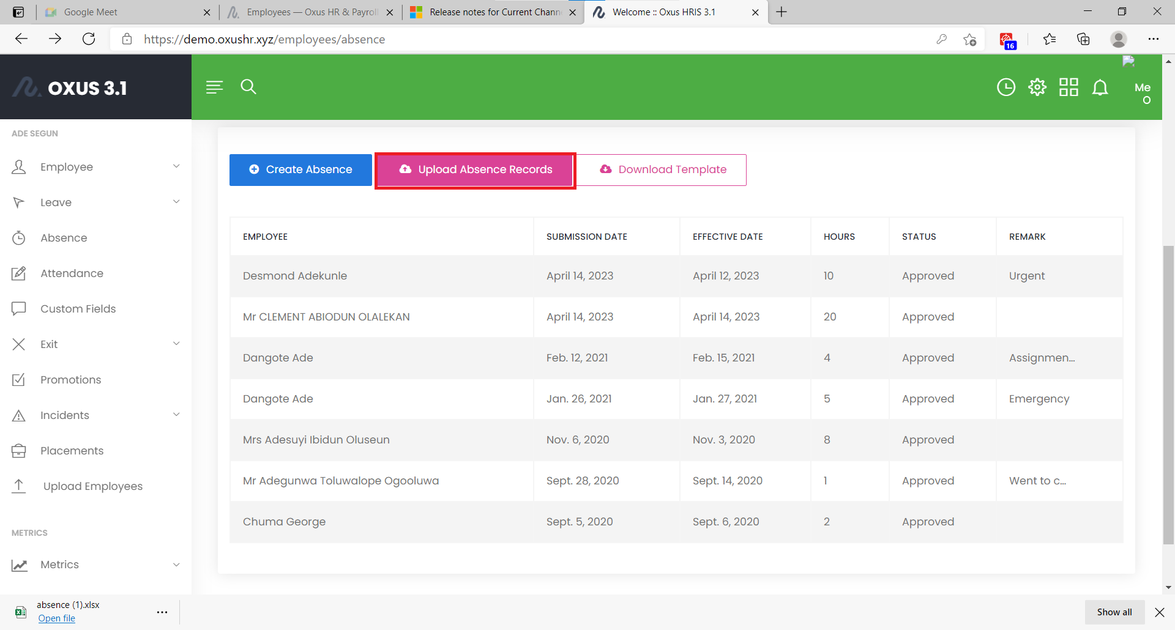Viewport: 1175px width, 630px height.
Task: Open notifications bell icon
Action: click(x=1100, y=87)
